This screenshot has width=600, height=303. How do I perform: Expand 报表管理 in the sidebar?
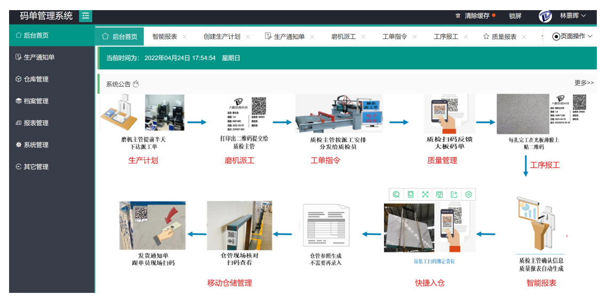click(36, 123)
